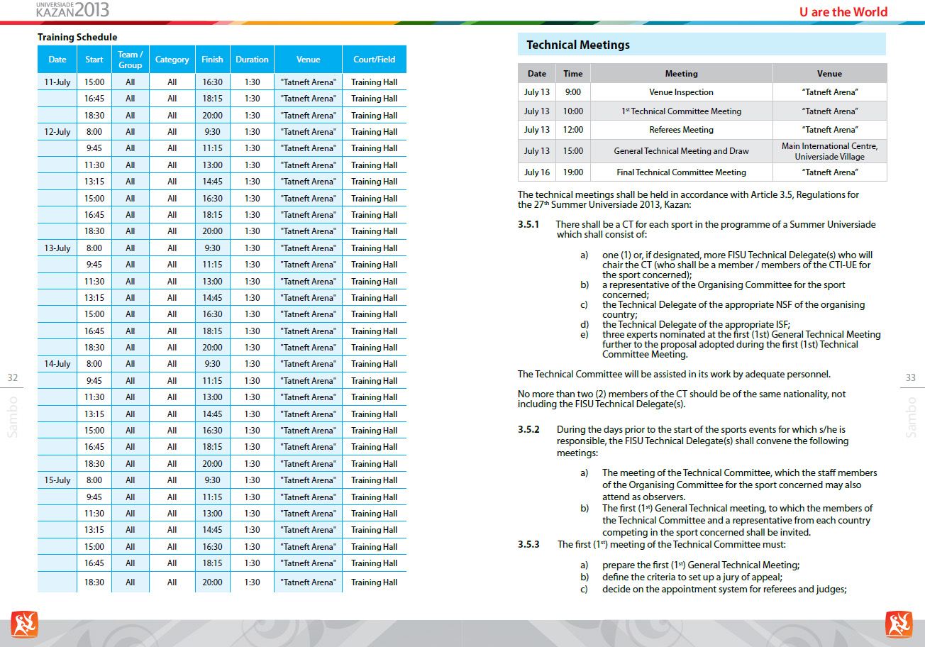This screenshot has height=647, width=925.
Task: Click the "Start" column header
Action: 94,60
